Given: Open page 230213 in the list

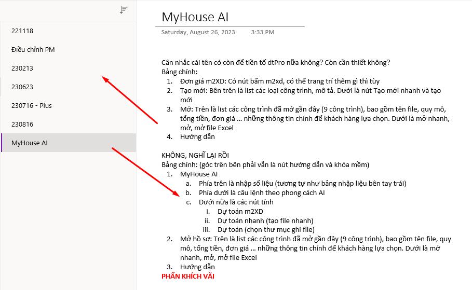Looking at the screenshot, I should pyautogui.click(x=22, y=68).
